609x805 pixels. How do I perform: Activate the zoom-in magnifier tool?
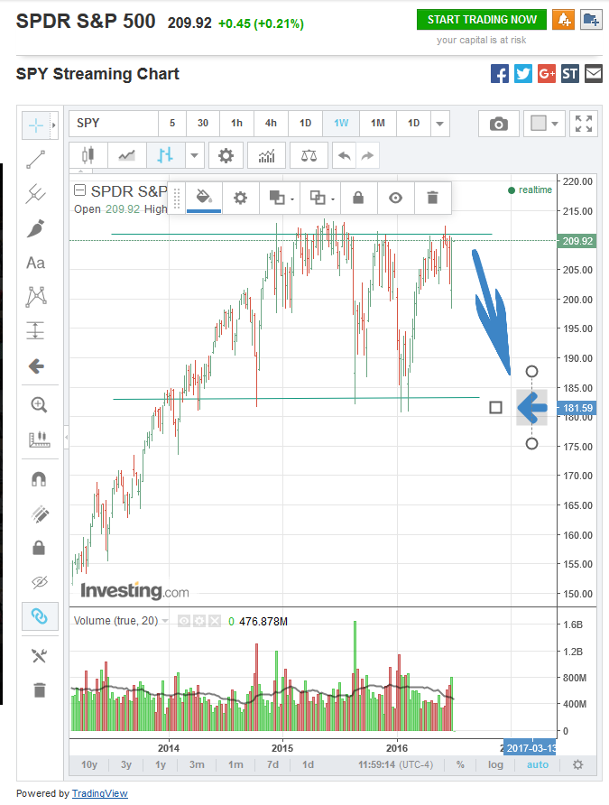[39, 405]
